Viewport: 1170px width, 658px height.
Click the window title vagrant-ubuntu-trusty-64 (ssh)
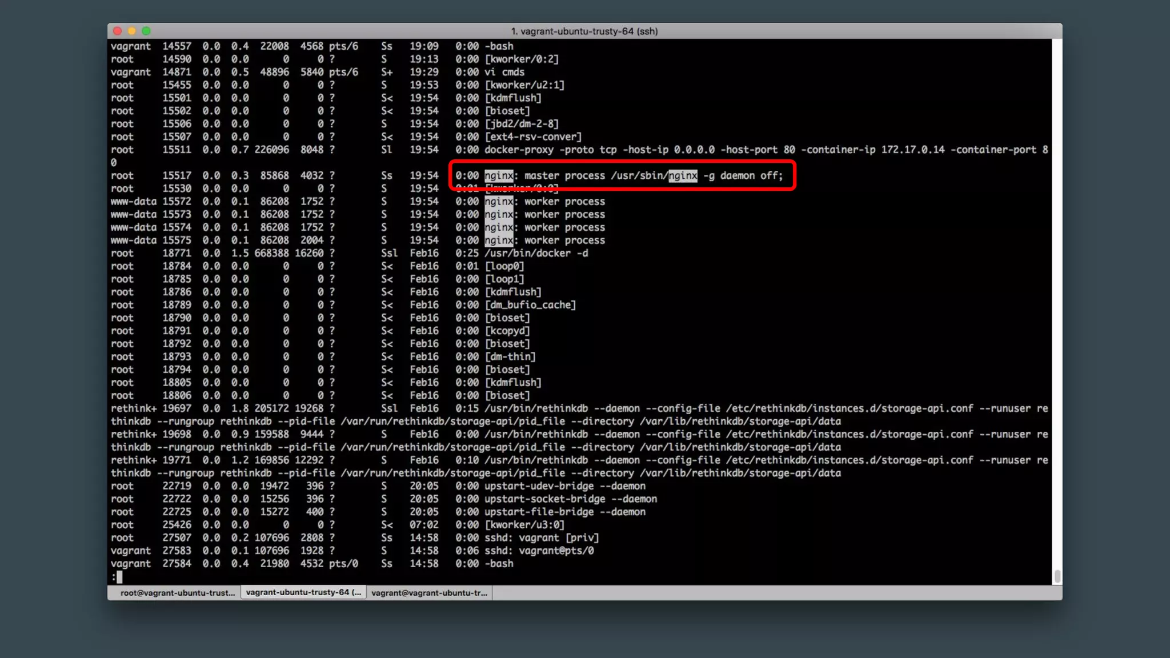point(584,31)
